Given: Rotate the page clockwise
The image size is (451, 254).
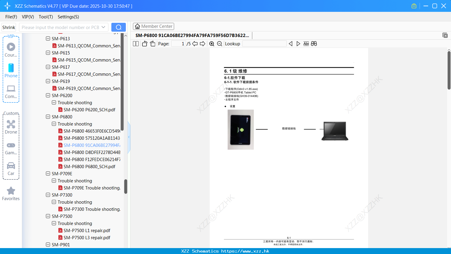Looking at the screenshot, I should pyautogui.click(x=153, y=44).
